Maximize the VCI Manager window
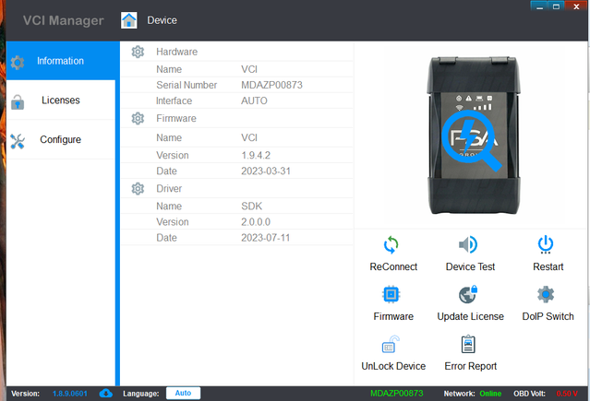The width and height of the screenshot is (590, 401). click(556, 6)
